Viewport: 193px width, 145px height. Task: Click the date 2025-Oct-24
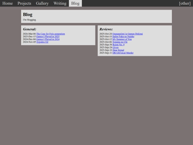[x=105, y=34]
